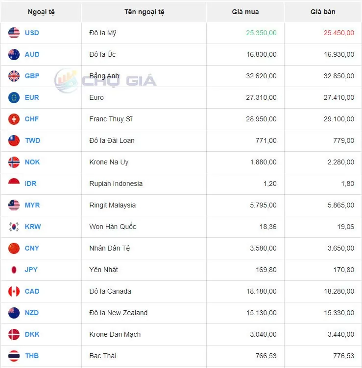Open the USD currency link
Screen dimensions: 362x368
(32, 33)
